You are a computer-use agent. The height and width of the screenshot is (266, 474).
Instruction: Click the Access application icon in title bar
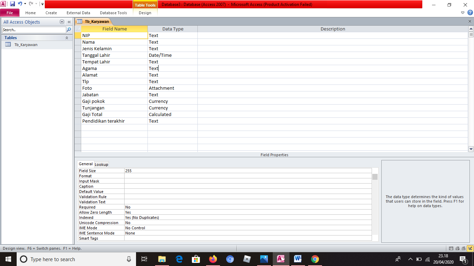[4, 3]
